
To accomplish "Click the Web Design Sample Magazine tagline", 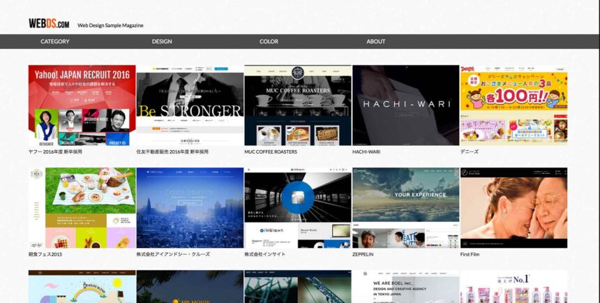I will pos(111,25).
